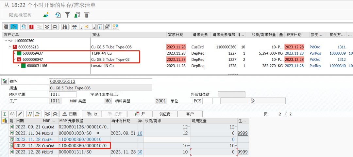This screenshot has height=157, width=353.
Task: Click the green mountain overview icon
Action: point(46,15)
